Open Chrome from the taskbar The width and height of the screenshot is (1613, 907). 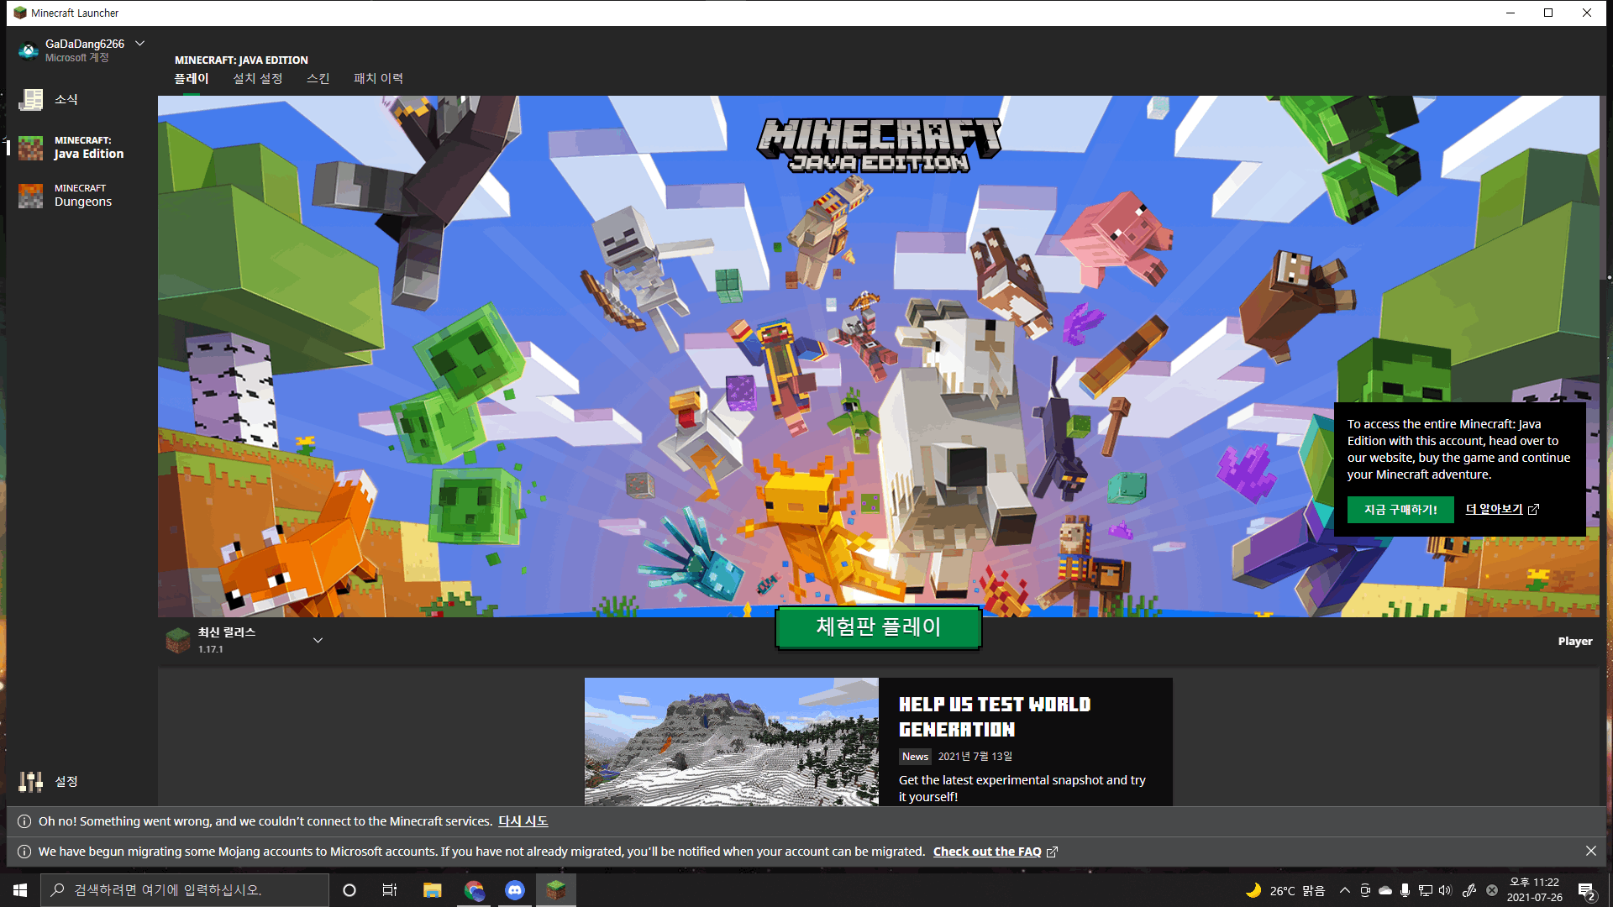pyautogui.click(x=474, y=890)
